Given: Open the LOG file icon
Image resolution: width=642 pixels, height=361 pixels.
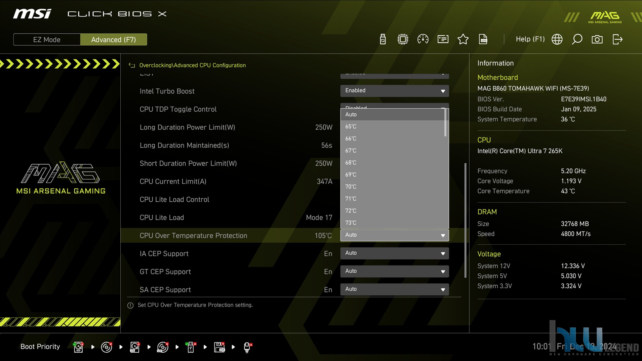Looking at the screenshot, I should pos(483,39).
